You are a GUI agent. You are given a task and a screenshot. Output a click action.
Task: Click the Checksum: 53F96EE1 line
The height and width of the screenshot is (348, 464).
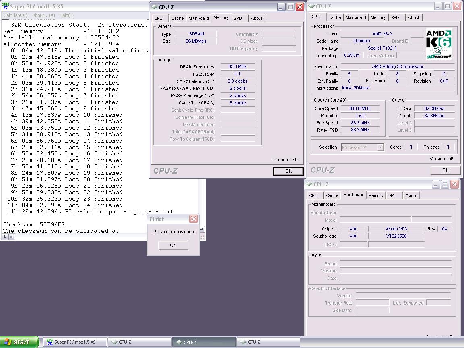click(x=36, y=224)
